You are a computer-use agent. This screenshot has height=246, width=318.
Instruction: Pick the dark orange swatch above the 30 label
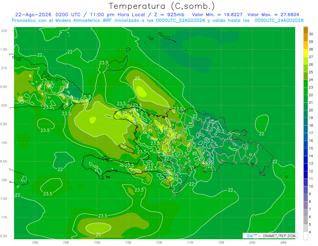[x=306, y=30]
